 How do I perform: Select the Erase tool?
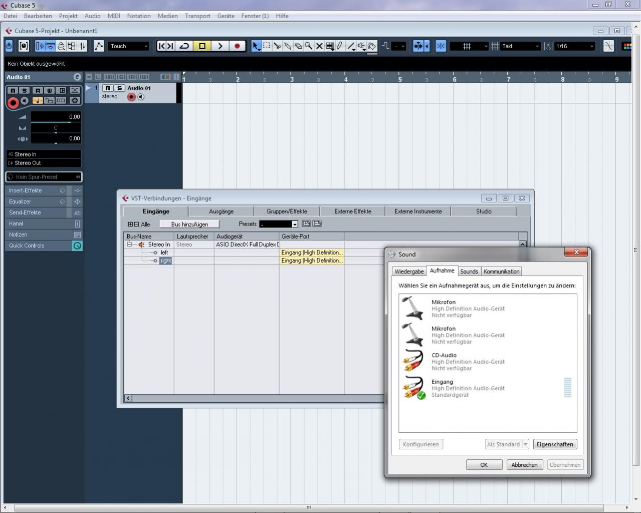pos(298,46)
